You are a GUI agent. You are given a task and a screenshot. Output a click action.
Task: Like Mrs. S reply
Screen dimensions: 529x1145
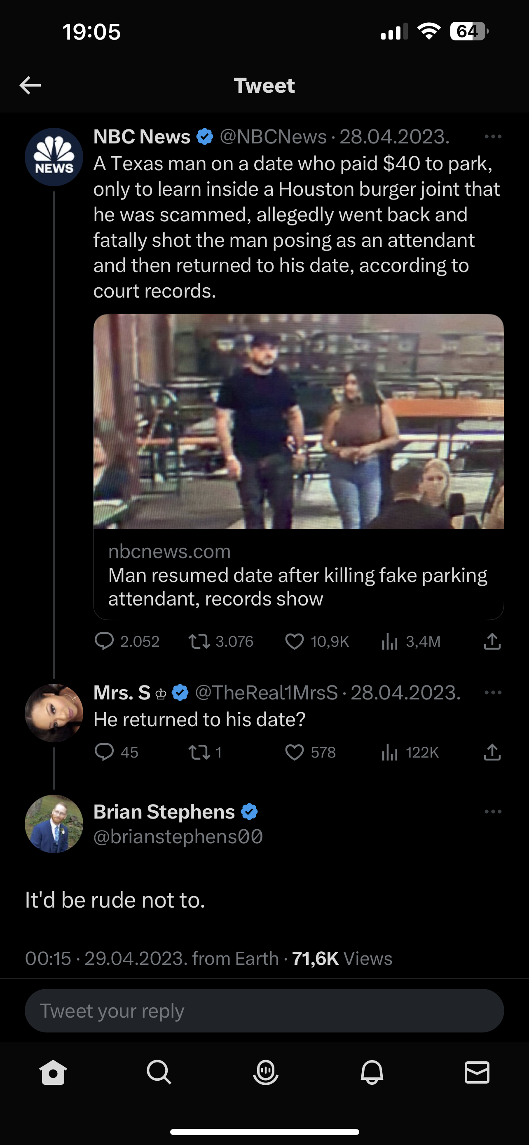(295, 752)
